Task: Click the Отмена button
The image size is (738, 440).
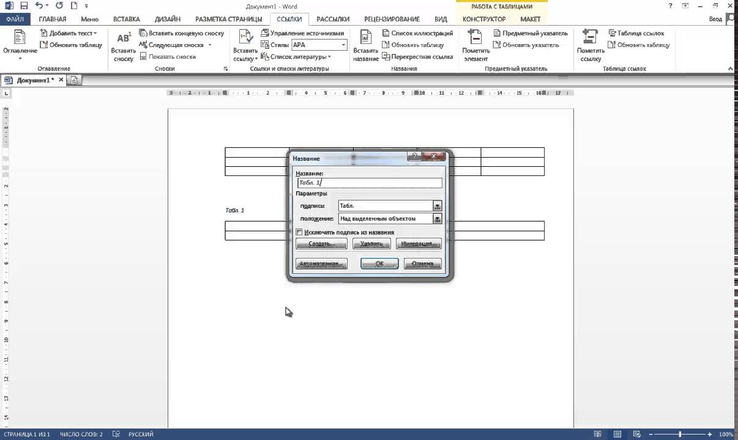Action: pyautogui.click(x=422, y=264)
